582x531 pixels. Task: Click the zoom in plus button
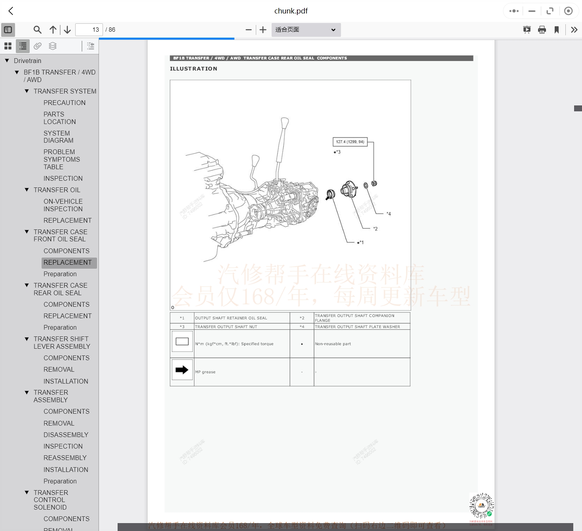263,30
